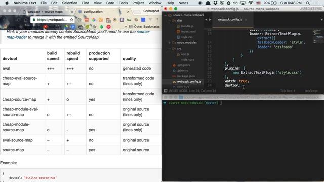Expand the node_modules folder

170,42
